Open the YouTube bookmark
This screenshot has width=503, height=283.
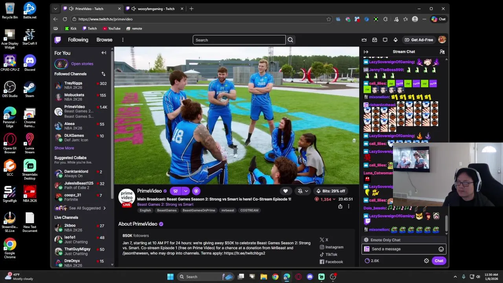coord(112,28)
